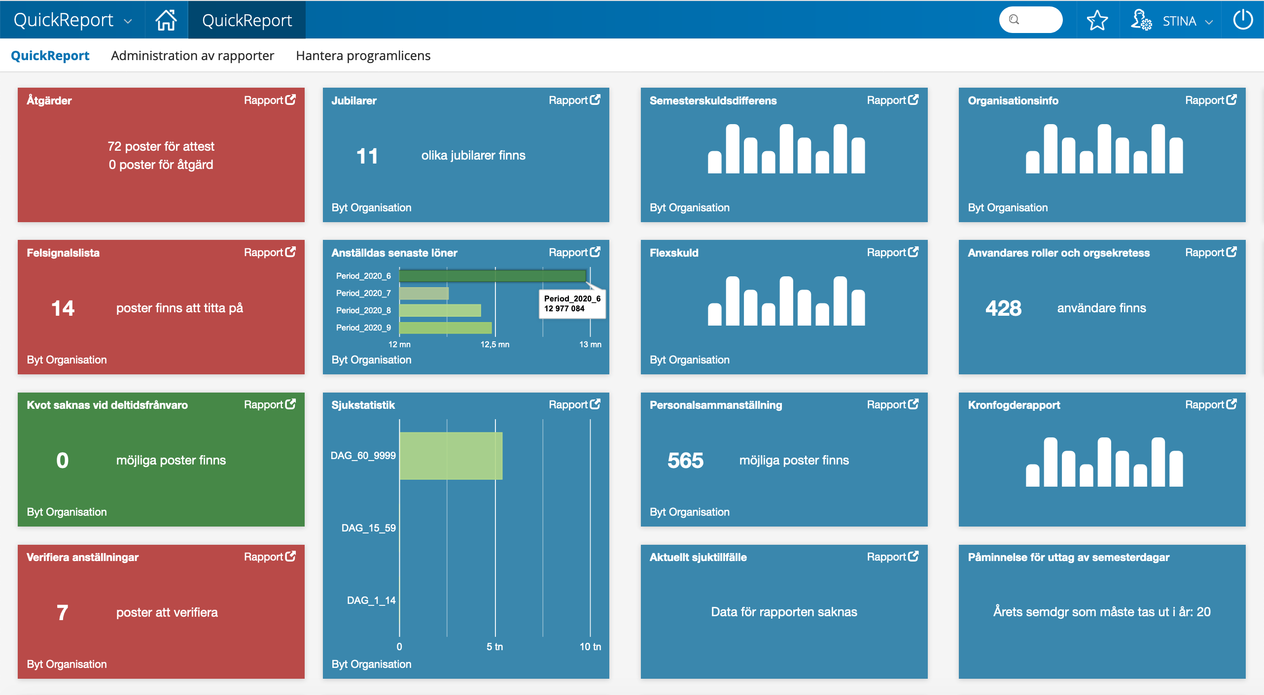The height and width of the screenshot is (695, 1264).
Task: Open Kronfogderapport via external-link icon
Action: (x=1231, y=404)
